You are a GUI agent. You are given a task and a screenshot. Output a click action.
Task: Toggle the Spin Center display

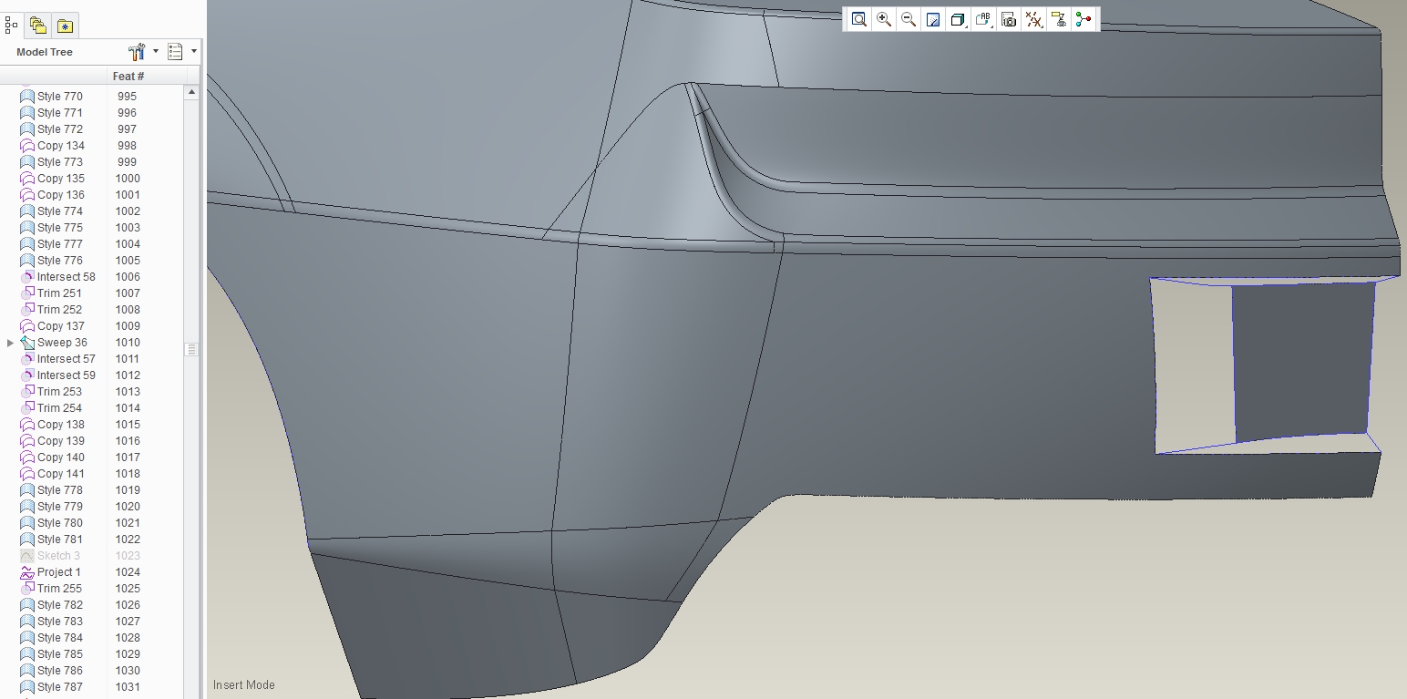1083,19
